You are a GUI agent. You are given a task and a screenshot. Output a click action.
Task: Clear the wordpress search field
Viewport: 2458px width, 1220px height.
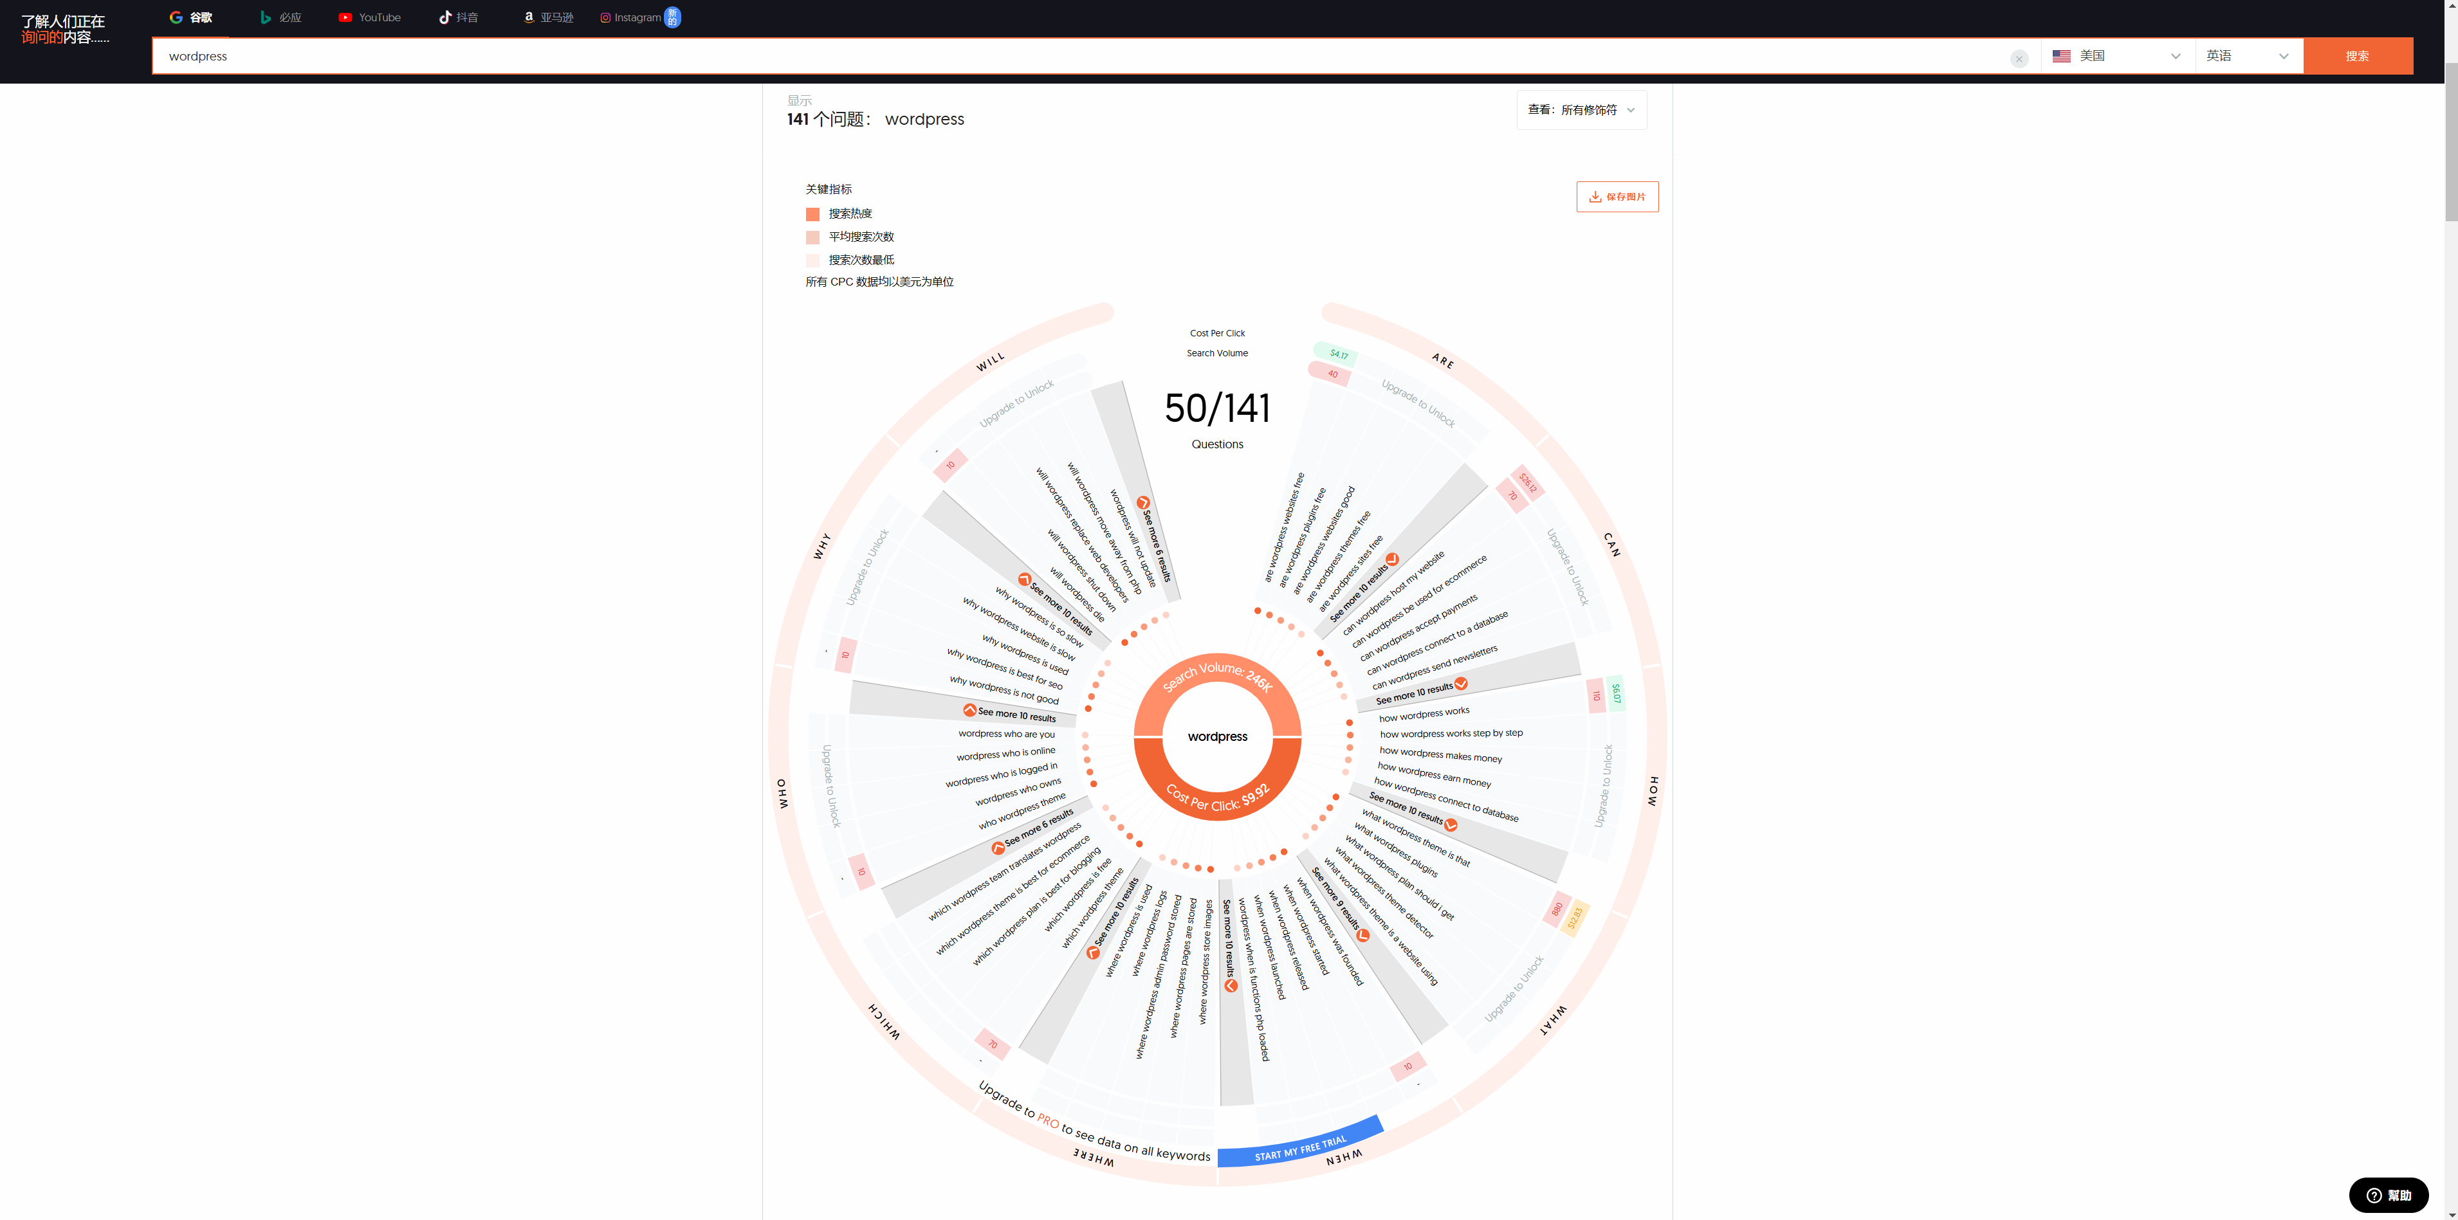(x=2019, y=58)
